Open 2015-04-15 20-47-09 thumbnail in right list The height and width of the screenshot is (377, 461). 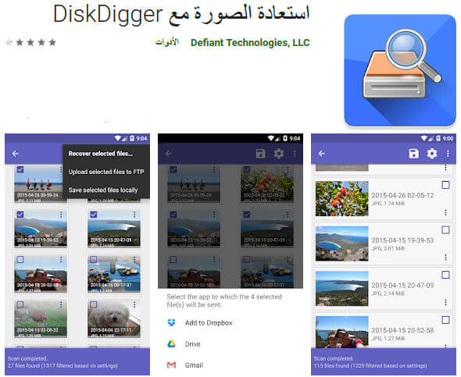(x=342, y=289)
